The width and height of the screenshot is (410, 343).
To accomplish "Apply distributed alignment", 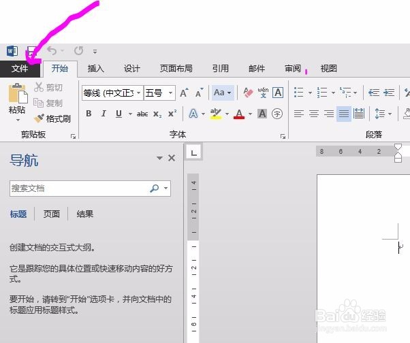I will (x=359, y=114).
